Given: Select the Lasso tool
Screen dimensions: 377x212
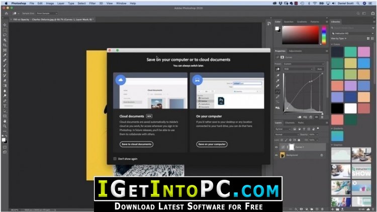Looking at the screenshot, I should [x=5, y=35].
